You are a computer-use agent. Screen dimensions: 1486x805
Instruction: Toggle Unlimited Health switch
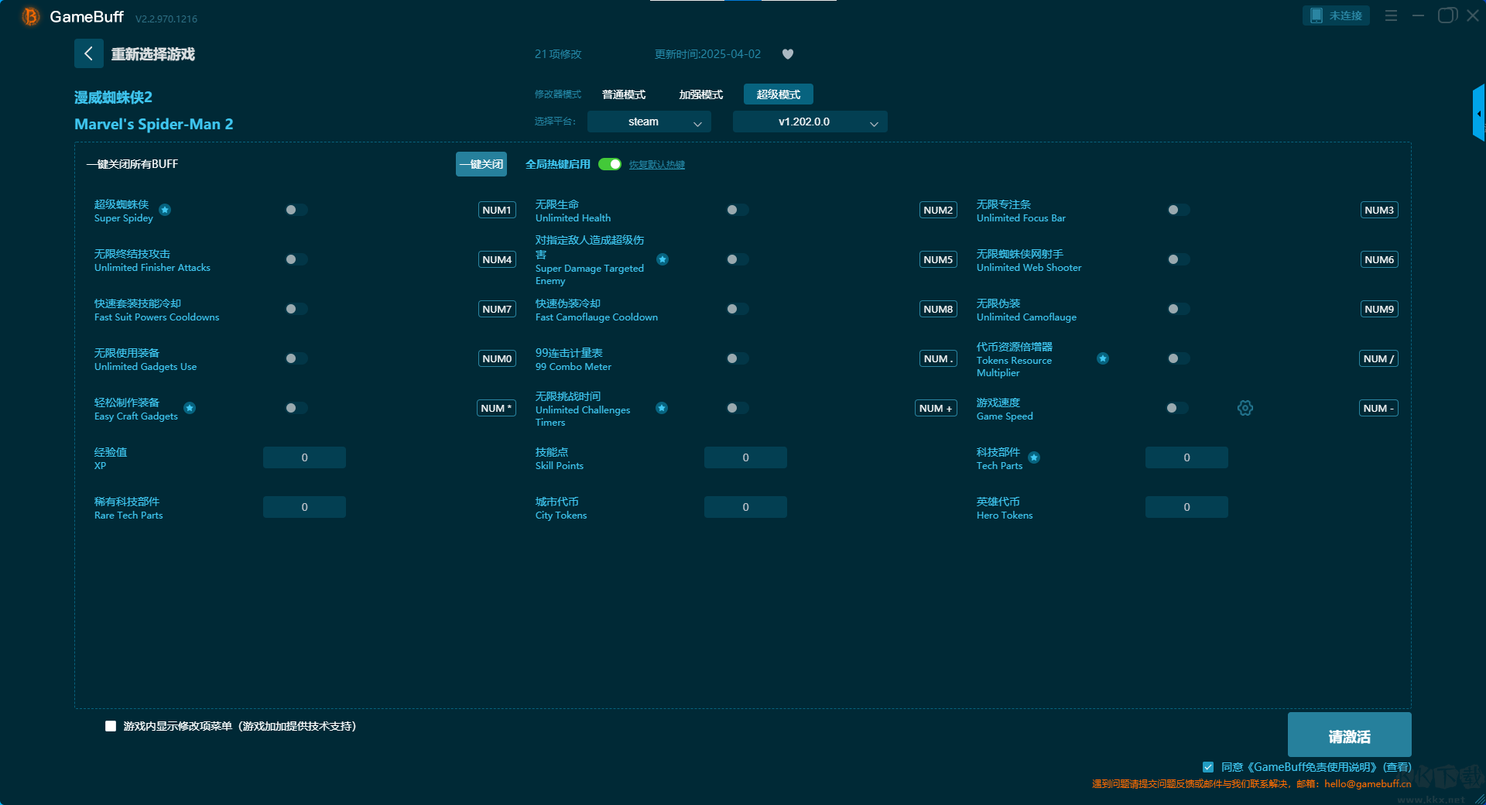(x=737, y=210)
